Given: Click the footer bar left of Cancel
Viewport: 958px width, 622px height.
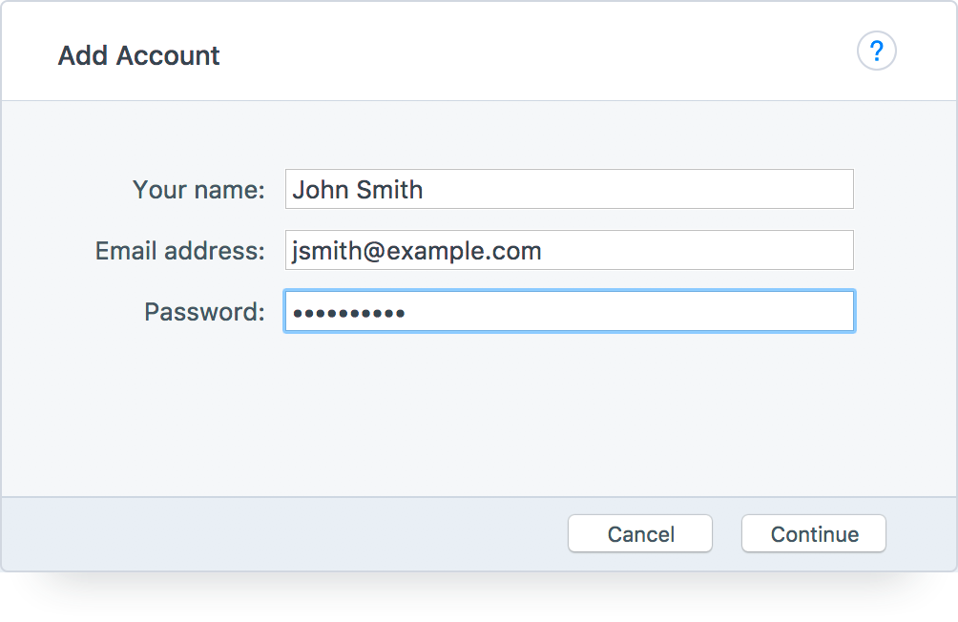Looking at the screenshot, I should point(286,534).
